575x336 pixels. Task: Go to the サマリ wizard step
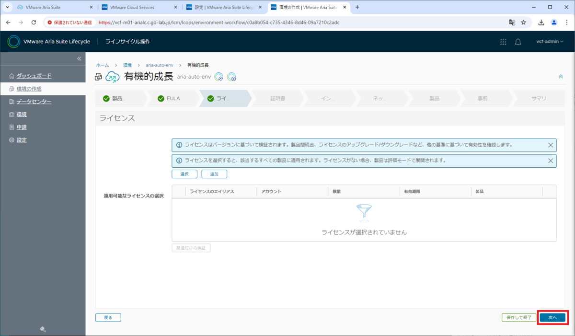[x=539, y=98]
